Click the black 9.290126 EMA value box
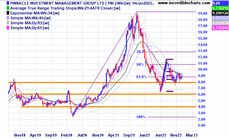This screenshot has width=229, height=139. coord(220,13)
